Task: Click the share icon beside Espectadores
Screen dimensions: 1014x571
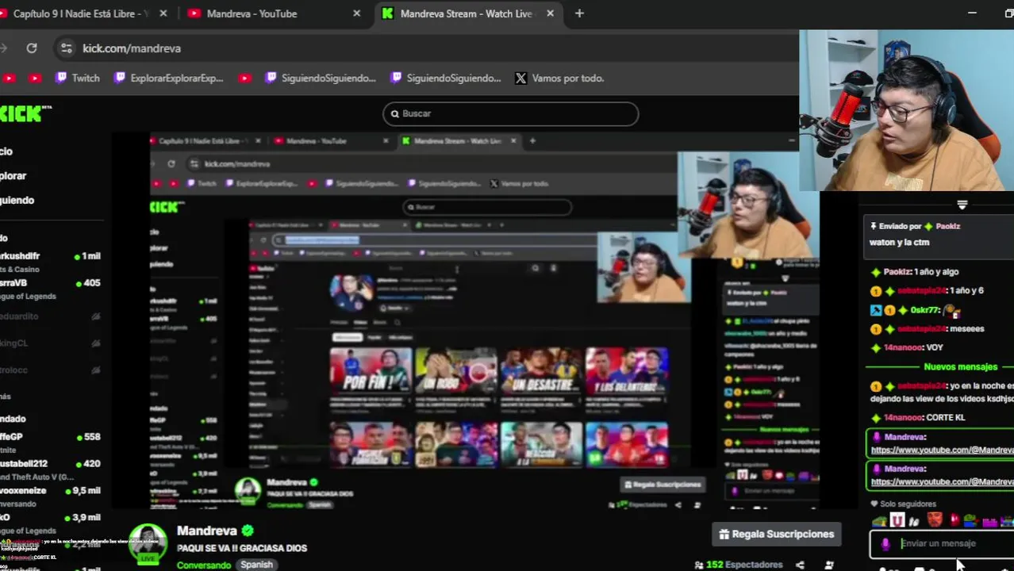Action: (x=800, y=565)
